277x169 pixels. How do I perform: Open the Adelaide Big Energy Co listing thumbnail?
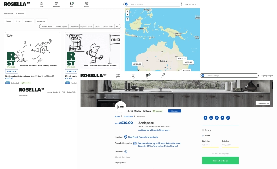pos(92,51)
